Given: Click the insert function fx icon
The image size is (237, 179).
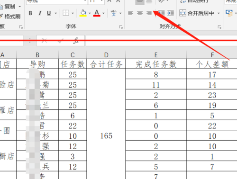Looking at the screenshot, I should (x=76, y=41).
